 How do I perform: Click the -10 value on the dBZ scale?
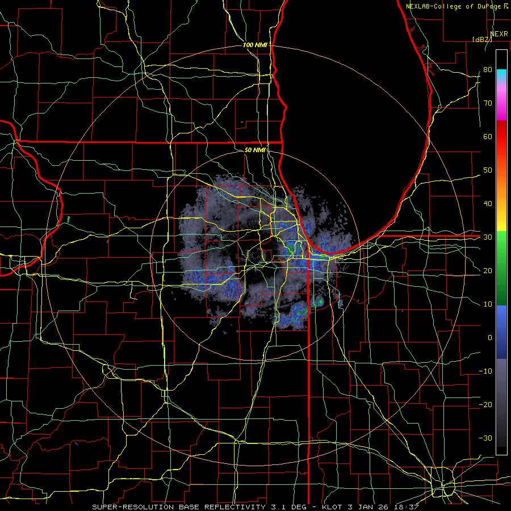tap(485, 371)
